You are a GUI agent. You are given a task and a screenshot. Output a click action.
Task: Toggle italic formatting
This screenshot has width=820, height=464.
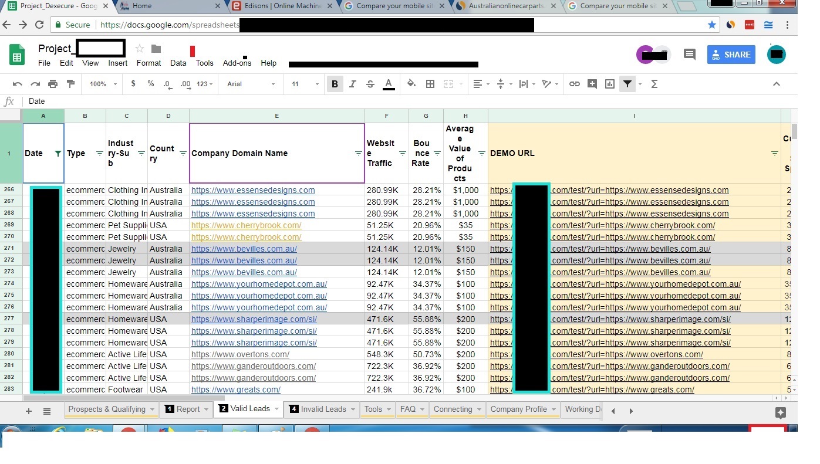pos(352,84)
